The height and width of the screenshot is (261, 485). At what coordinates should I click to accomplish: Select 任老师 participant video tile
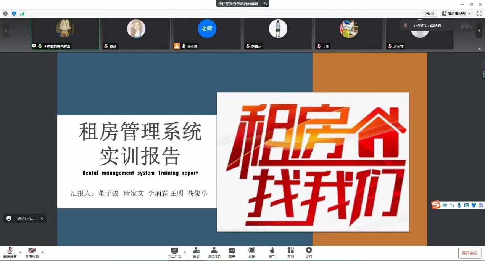click(207, 34)
